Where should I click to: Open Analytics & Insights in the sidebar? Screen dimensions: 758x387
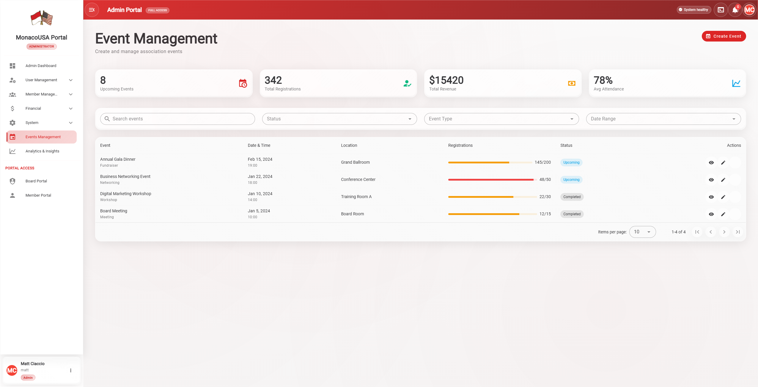42,151
